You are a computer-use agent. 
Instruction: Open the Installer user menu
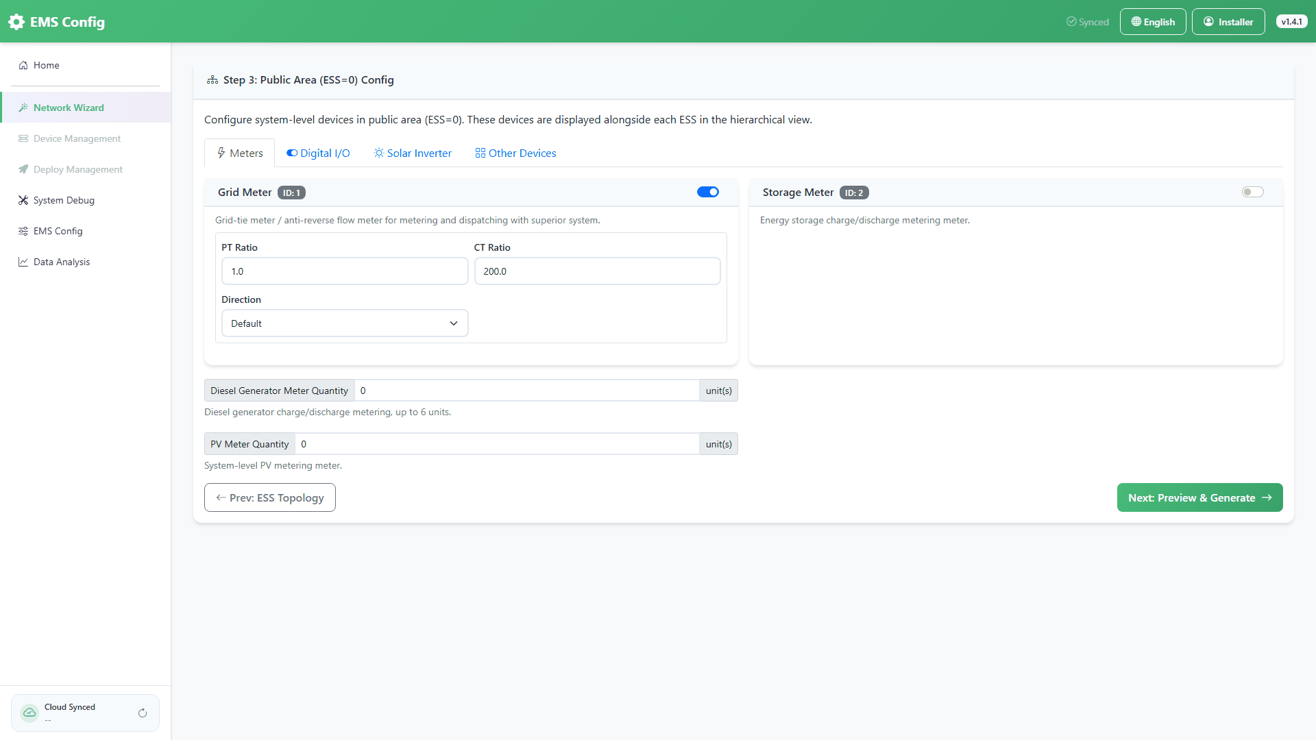tap(1228, 22)
